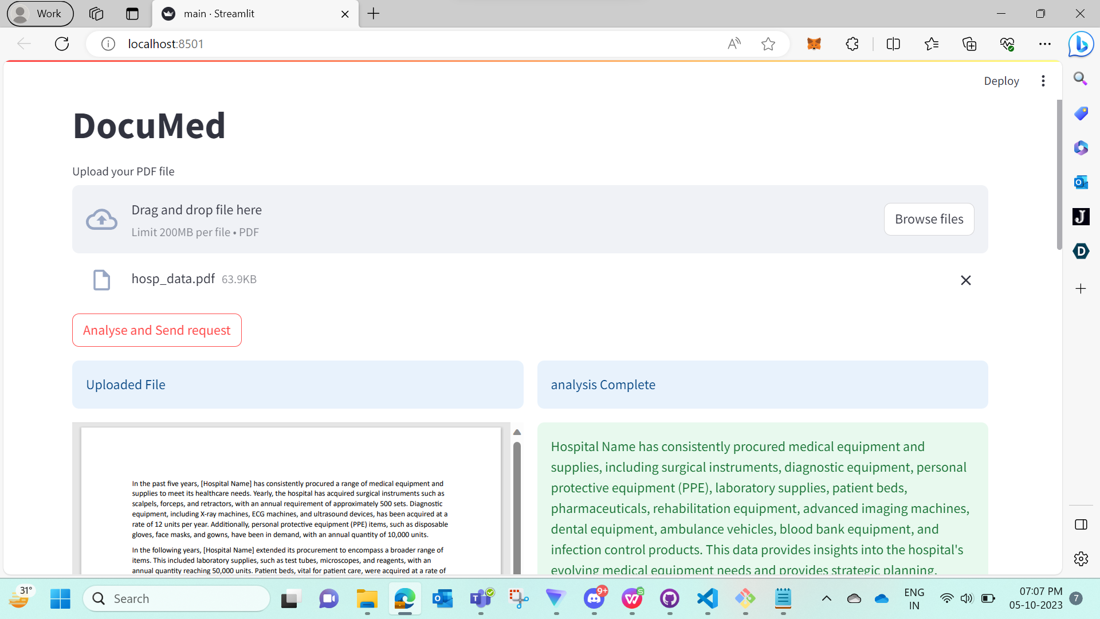Image resolution: width=1100 pixels, height=619 pixels.
Task: Show hidden system tray icons chevron
Action: (826, 598)
